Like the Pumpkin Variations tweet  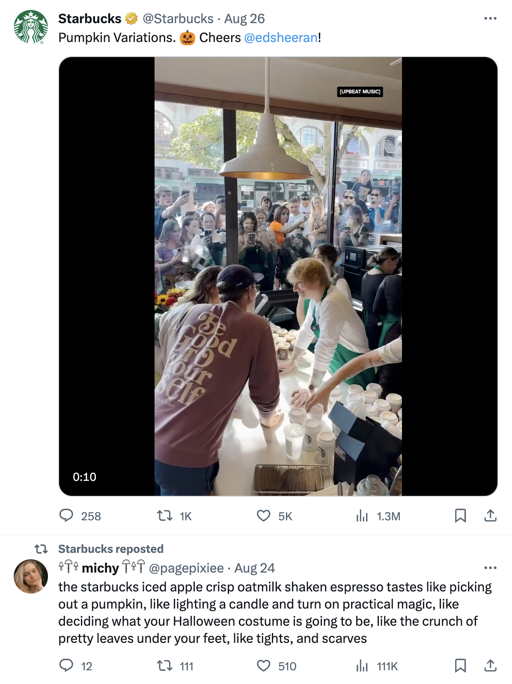coord(264,516)
